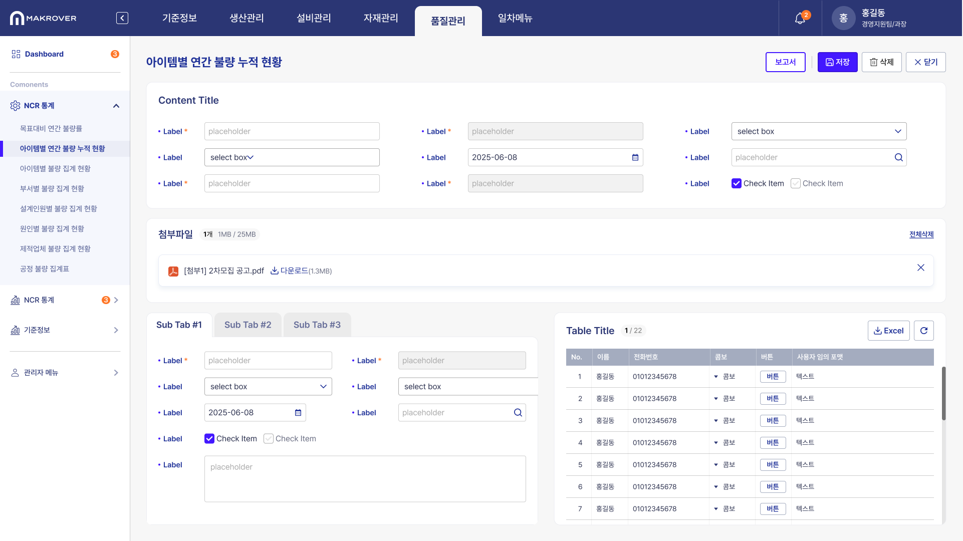Toggle unchecked Check Item in Content Title section
This screenshot has height=541, width=963.
[795, 183]
